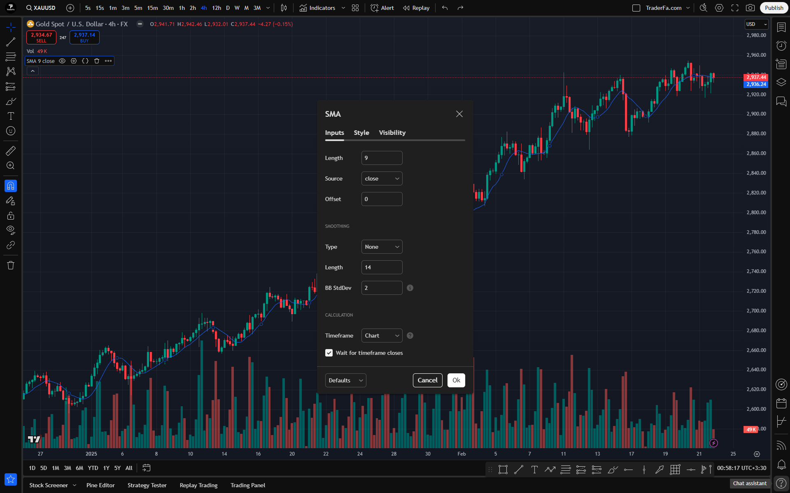This screenshot has height=493, width=790.
Task: Click the SMA Length input field
Action: coord(382,158)
